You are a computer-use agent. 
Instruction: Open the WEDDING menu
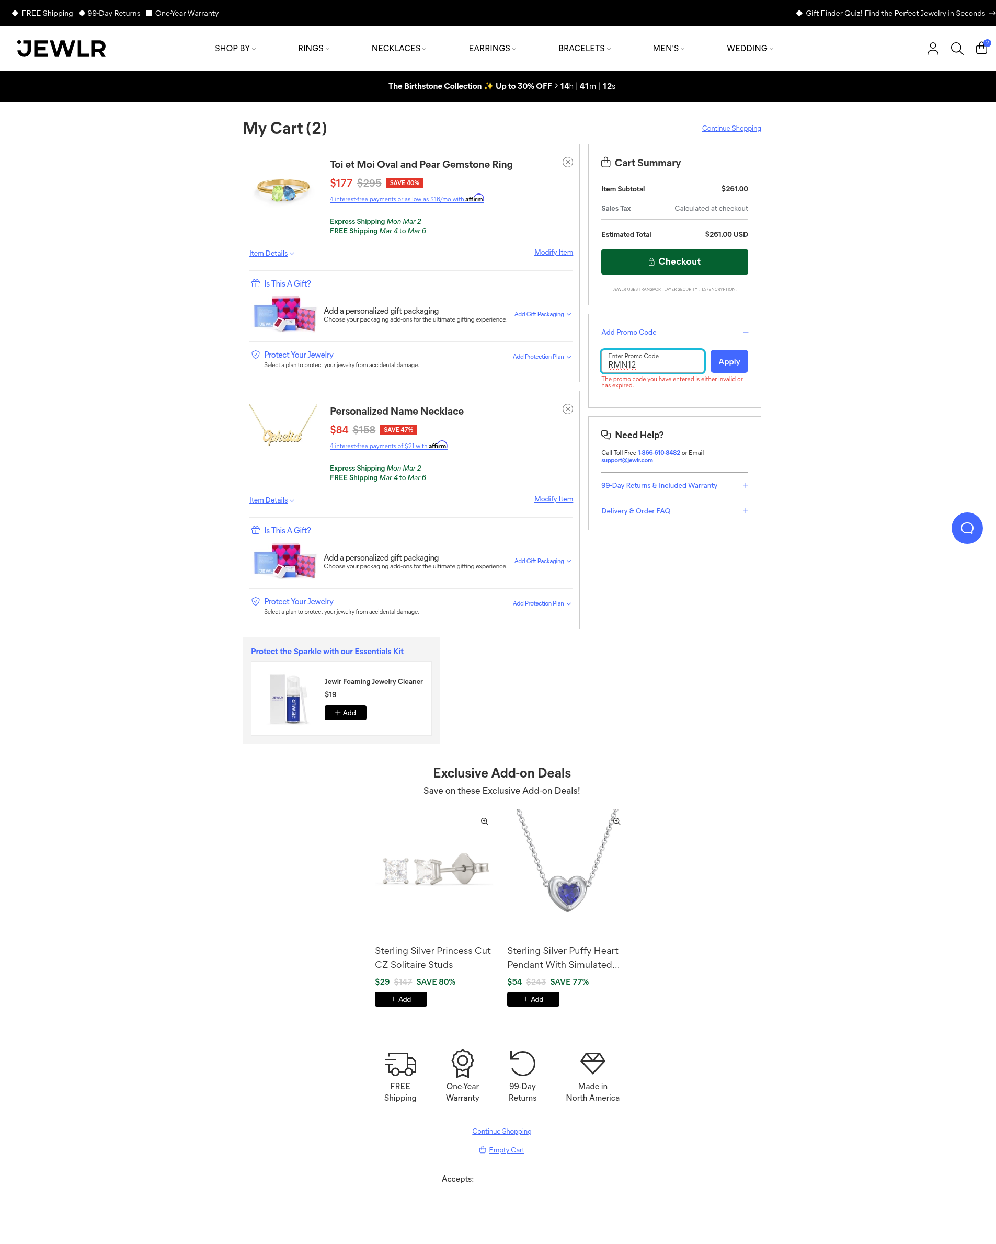750,49
